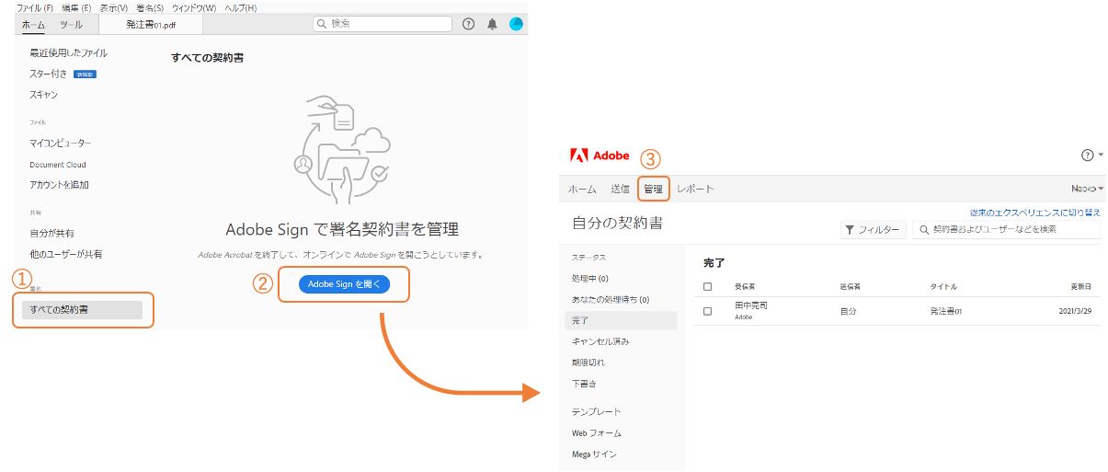Select マイコンピューター in the sidebar
The width and height of the screenshot is (1108, 472).
click(x=60, y=143)
